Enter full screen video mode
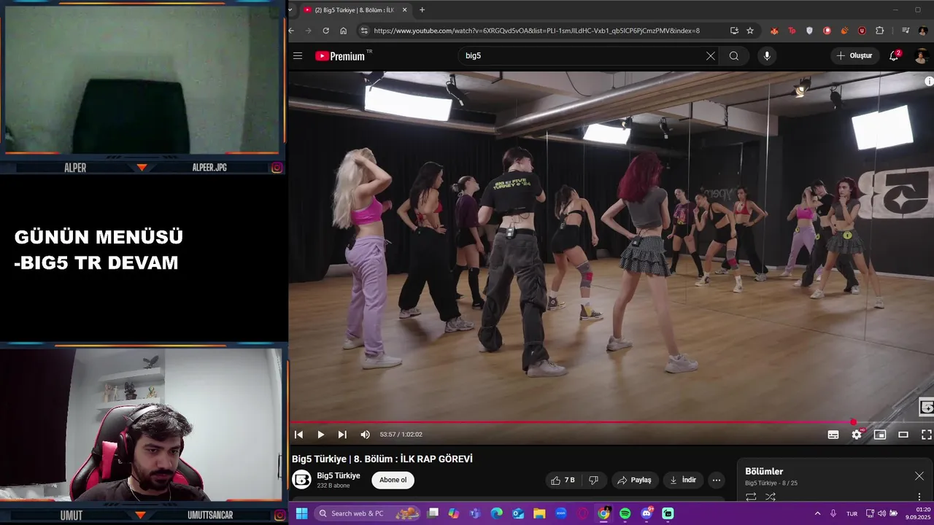This screenshot has height=525, width=934. pyautogui.click(x=926, y=435)
